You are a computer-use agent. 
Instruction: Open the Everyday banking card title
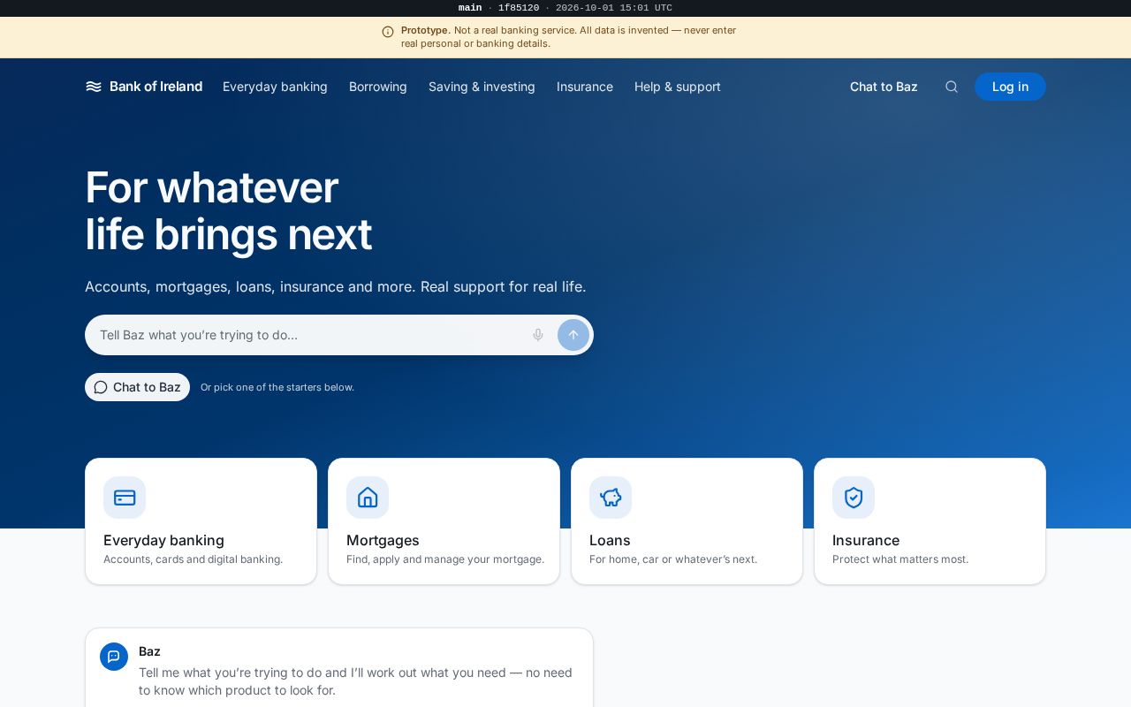pyautogui.click(x=163, y=540)
